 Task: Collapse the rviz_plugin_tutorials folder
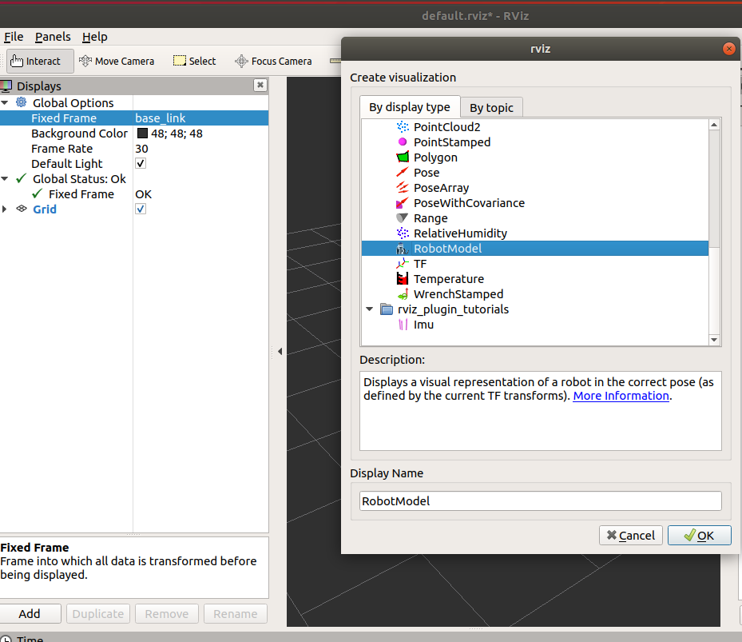[370, 309]
